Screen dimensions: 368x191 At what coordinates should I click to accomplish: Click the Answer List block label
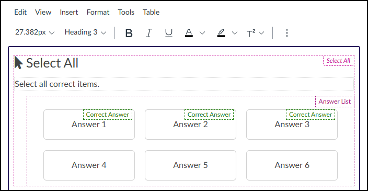coord(335,102)
